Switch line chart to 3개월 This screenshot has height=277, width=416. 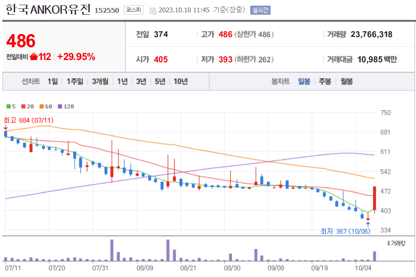tap(100, 81)
